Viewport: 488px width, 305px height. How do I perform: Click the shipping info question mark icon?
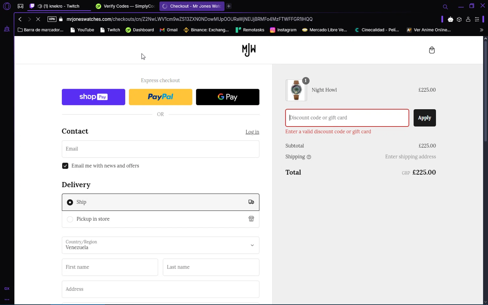point(309,157)
